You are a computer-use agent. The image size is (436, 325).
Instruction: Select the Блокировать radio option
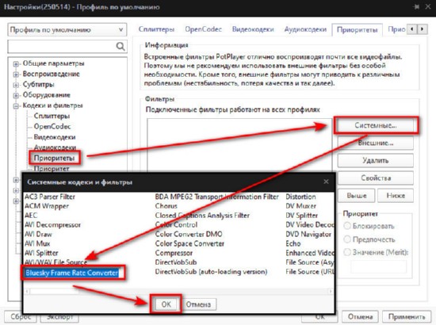pos(346,226)
